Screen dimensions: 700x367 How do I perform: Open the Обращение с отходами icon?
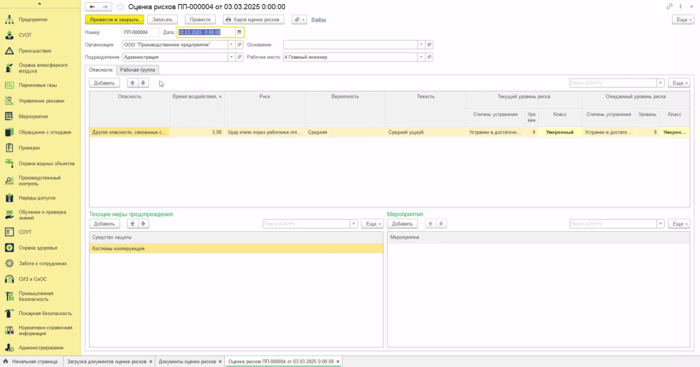click(10, 132)
